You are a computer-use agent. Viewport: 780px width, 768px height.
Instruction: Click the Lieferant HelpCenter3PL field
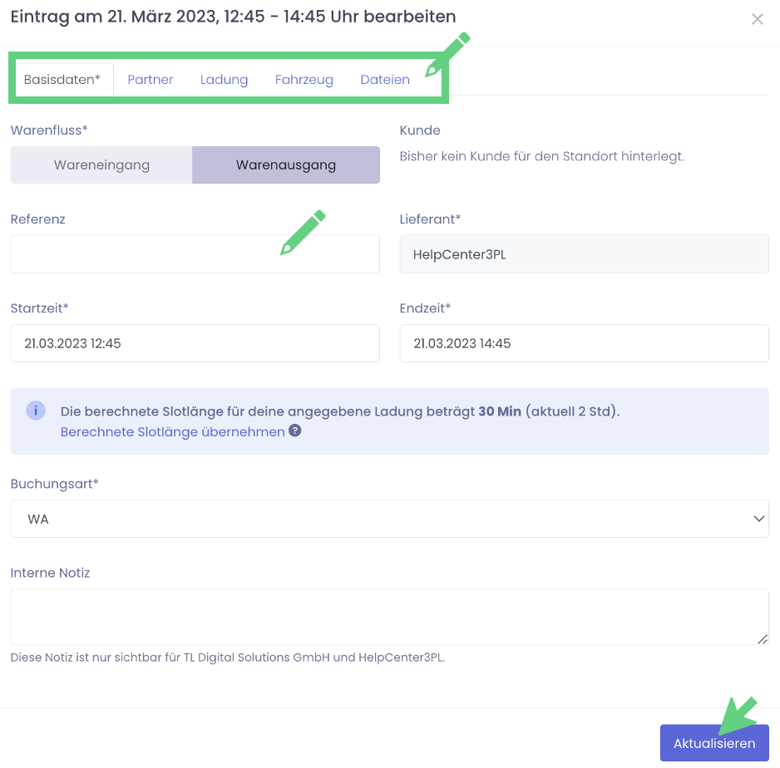point(584,254)
